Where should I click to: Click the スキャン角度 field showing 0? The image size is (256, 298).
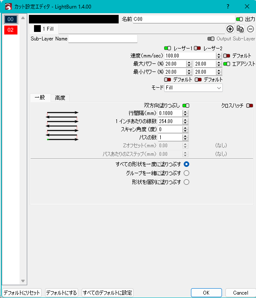tap(170, 129)
